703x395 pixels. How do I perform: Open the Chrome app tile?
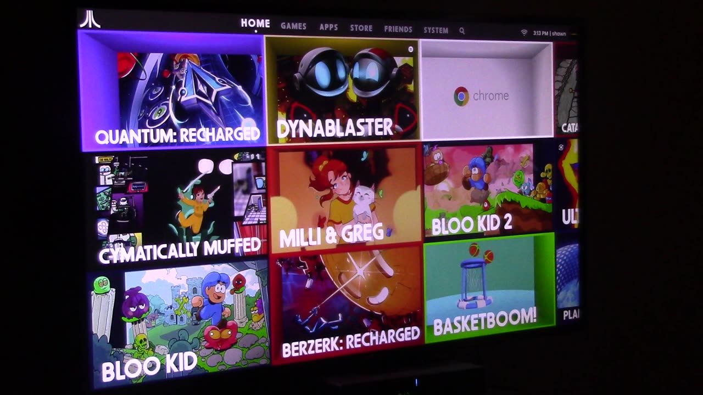click(x=487, y=89)
